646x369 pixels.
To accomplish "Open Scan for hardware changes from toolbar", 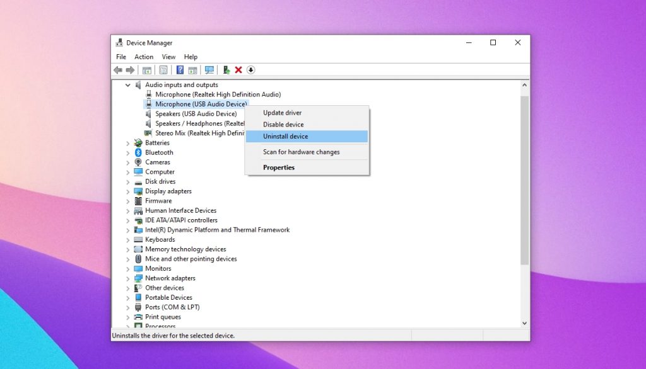I will (x=208, y=70).
